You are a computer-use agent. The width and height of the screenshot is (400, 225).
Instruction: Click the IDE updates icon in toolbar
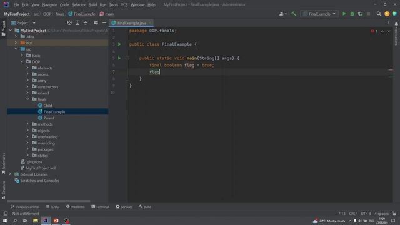[x=387, y=14]
